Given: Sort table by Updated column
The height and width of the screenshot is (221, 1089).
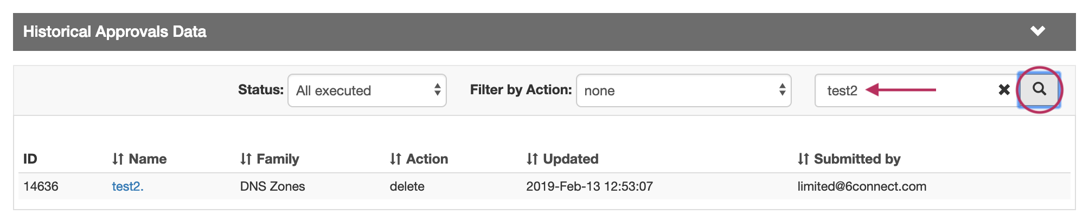Looking at the screenshot, I should 562,159.
